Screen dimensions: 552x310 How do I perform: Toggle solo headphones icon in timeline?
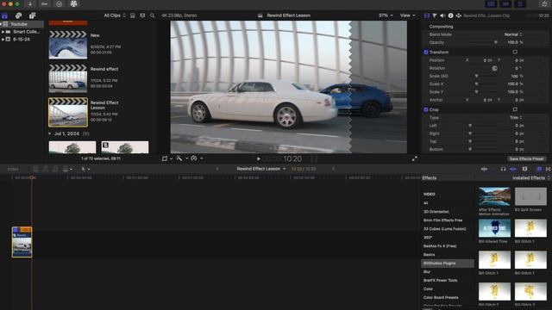tap(503, 169)
